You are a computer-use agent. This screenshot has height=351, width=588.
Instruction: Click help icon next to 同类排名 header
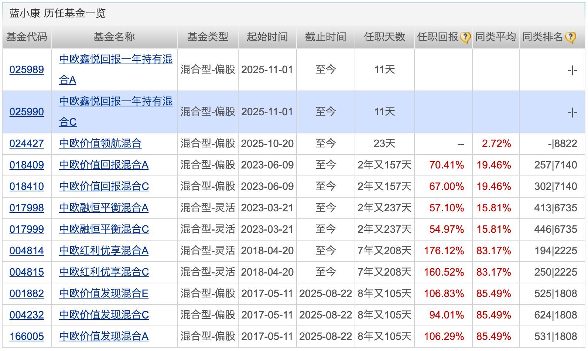click(x=571, y=37)
